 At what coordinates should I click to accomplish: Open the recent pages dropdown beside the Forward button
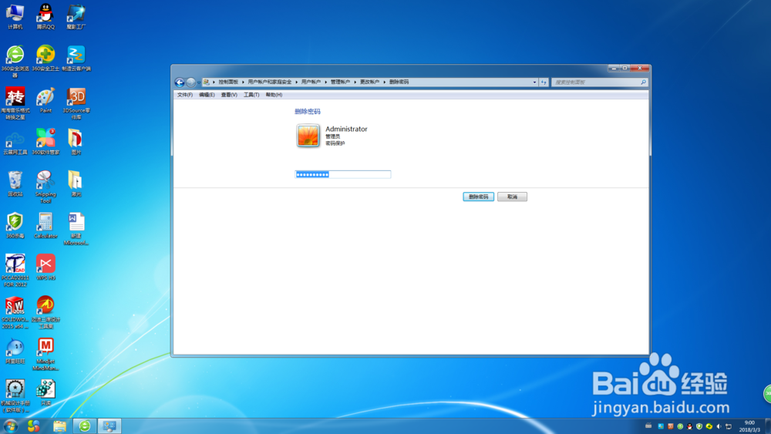[x=199, y=82]
